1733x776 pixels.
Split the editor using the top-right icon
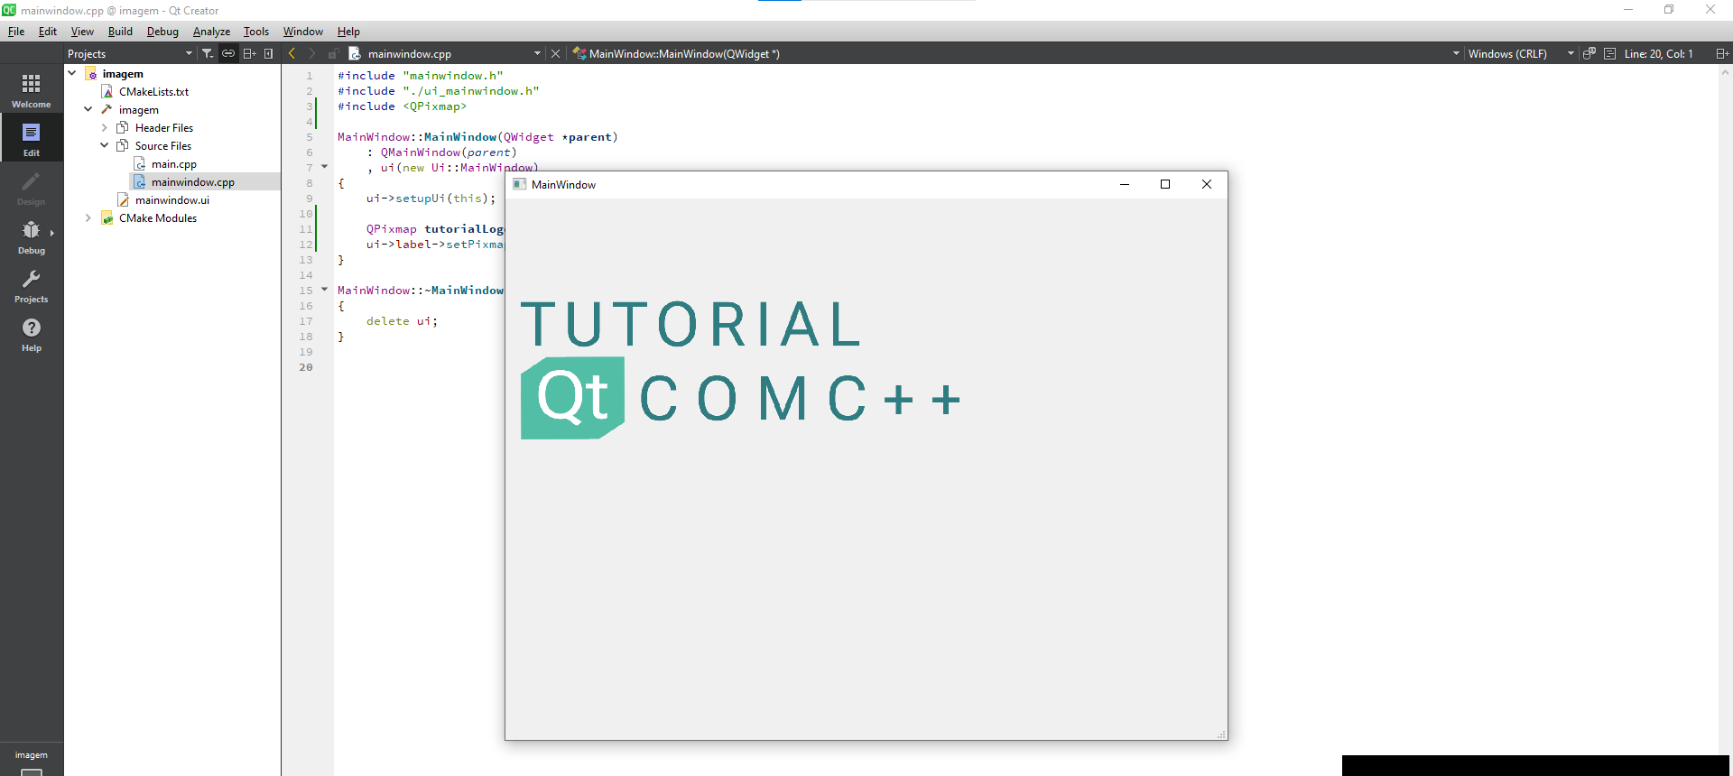click(1721, 53)
